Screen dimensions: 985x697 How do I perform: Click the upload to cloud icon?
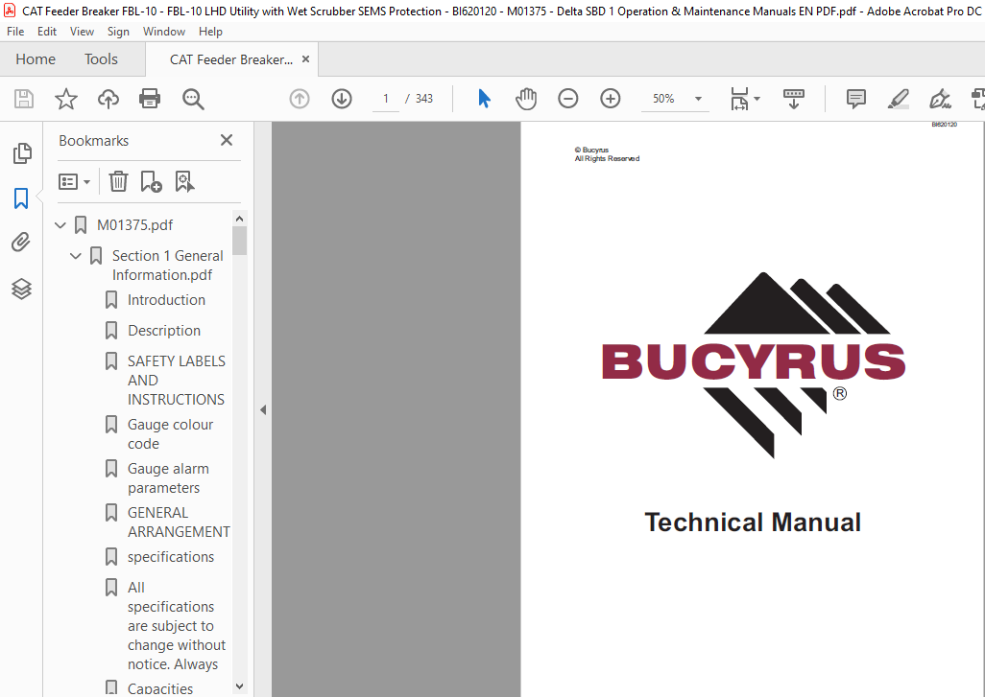click(108, 99)
